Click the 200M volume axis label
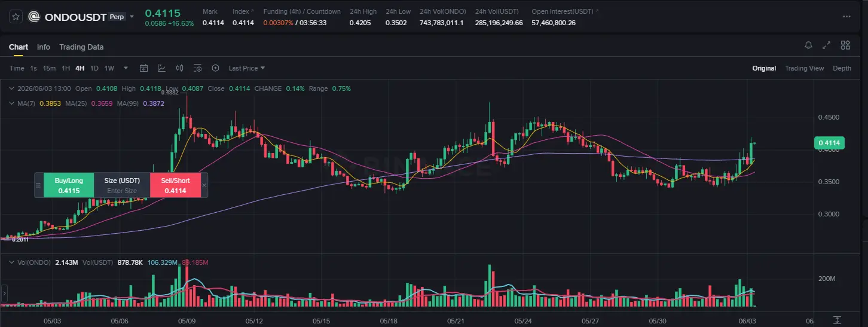The height and width of the screenshot is (327, 868). pos(827,279)
